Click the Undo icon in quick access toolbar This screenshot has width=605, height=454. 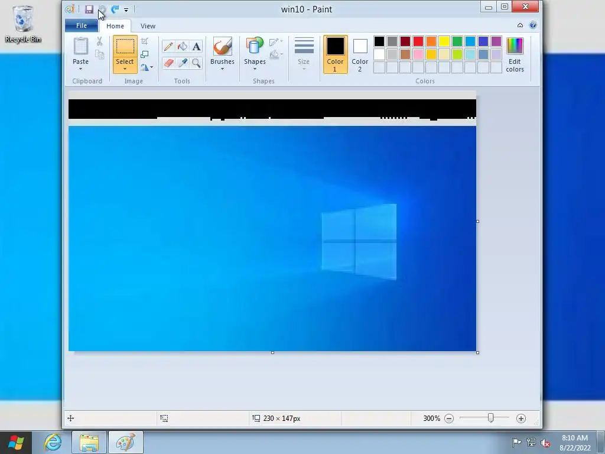102,9
